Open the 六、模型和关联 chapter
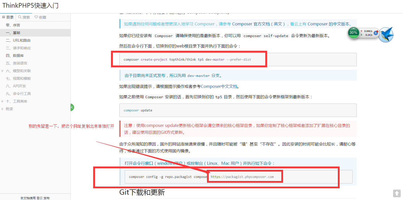The image size is (403, 200). point(35,71)
